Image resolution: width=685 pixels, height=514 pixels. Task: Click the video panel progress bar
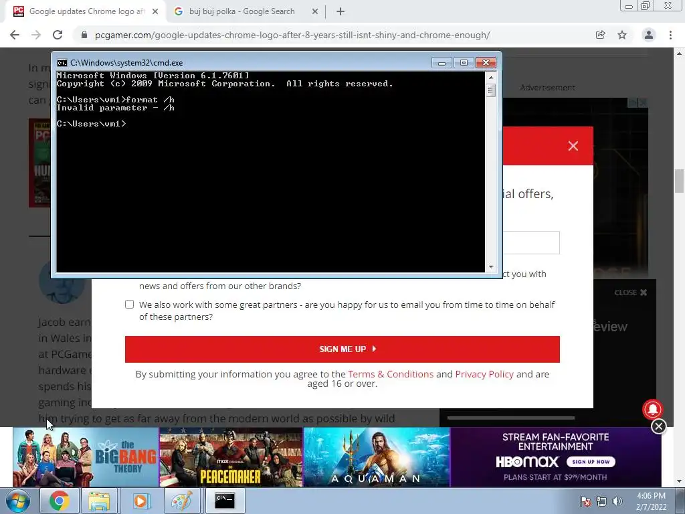pyautogui.click(x=510, y=418)
